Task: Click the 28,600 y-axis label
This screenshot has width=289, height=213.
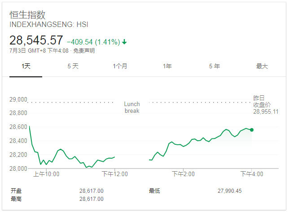Action: pos(18,127)
